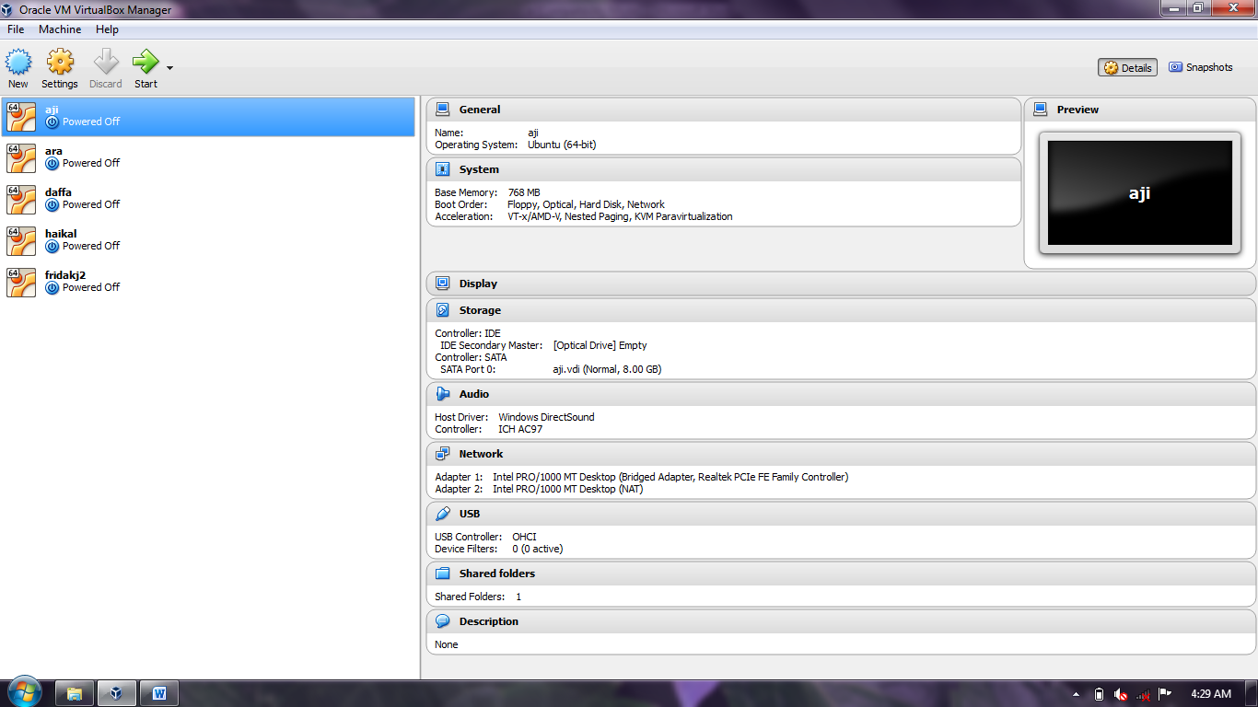The height and width of the screenshot is (707, 1258).
Task: Click the '768 MB' base memory value
Action: click(524, 192)
